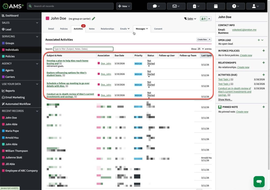Open the chat messages icon in top bar
This screenshot has height=190, width=270.
156,6
